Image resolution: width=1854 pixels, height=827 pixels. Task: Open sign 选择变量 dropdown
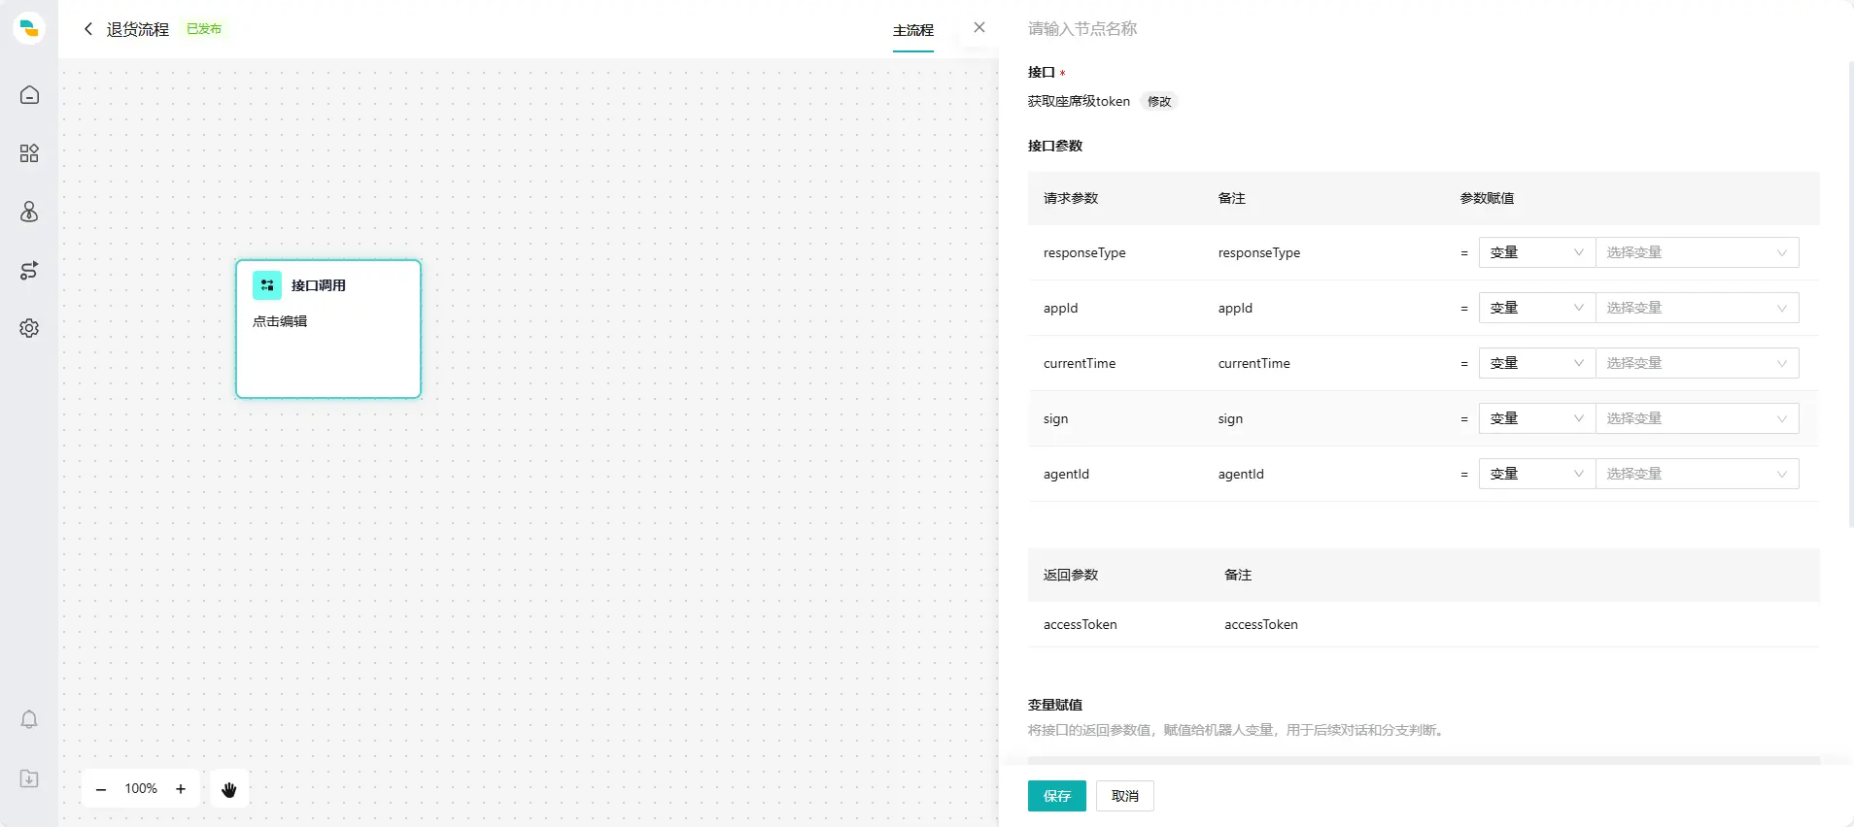(x=1697, y=418)
